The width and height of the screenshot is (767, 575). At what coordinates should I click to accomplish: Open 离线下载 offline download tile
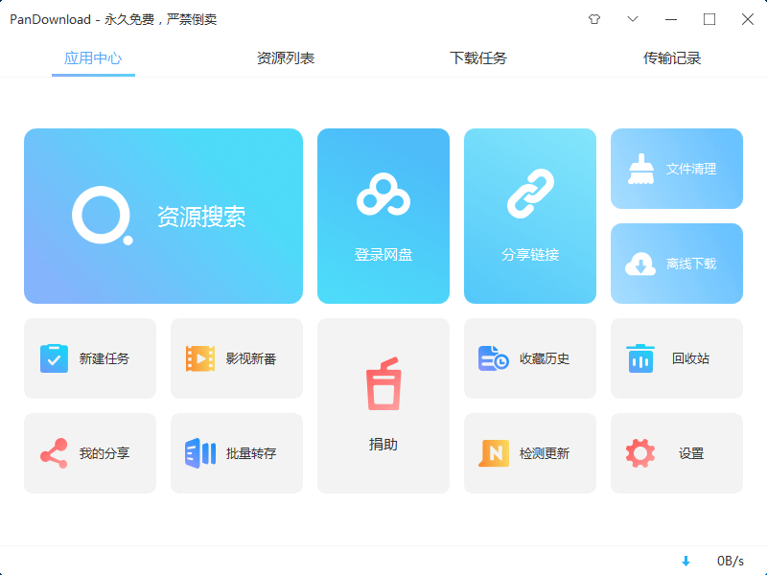(676, 264)
